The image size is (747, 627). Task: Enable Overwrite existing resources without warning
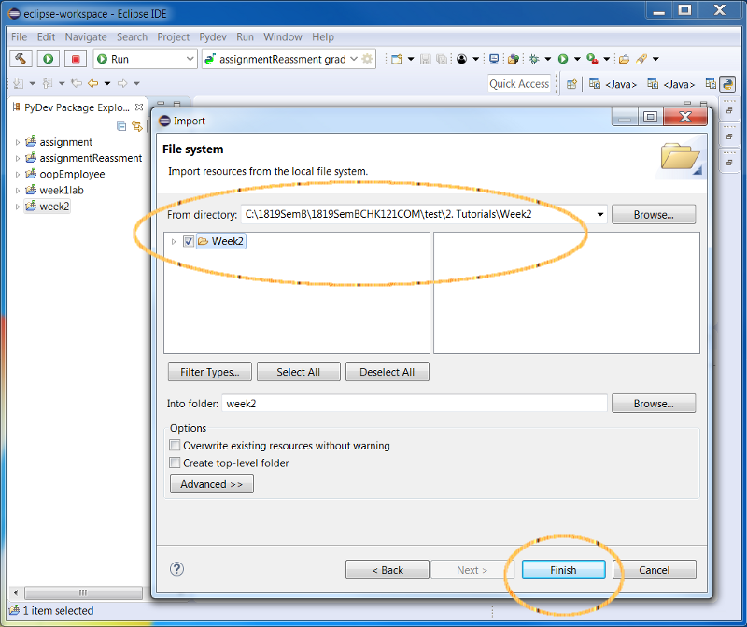pyautogui.click(x=175, y=446)
